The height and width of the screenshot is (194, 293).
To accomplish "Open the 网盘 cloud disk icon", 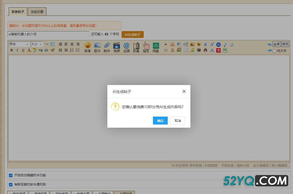I will (x=156, y=47).
